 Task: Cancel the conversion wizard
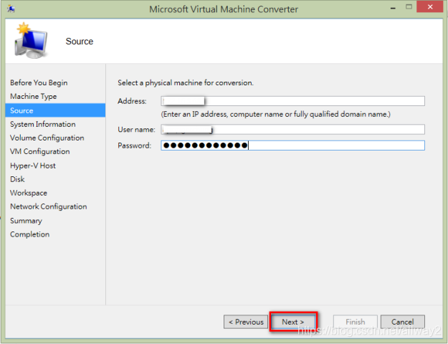pos(403,322)
